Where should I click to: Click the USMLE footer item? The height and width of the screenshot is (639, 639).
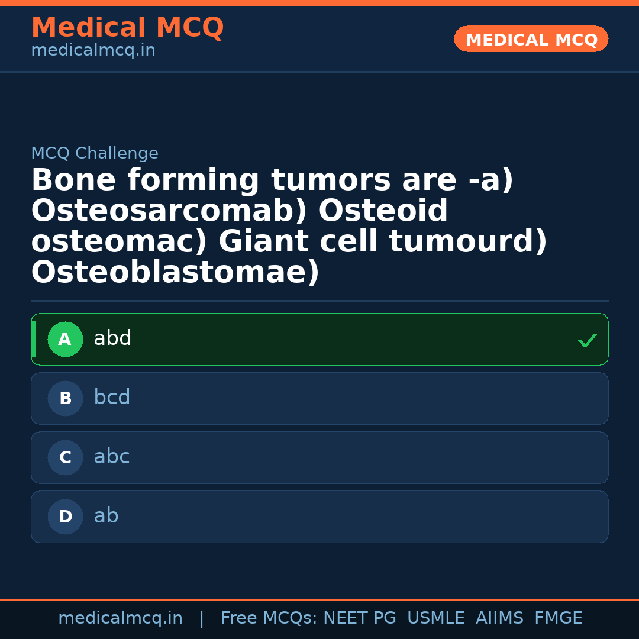(436, 618)
